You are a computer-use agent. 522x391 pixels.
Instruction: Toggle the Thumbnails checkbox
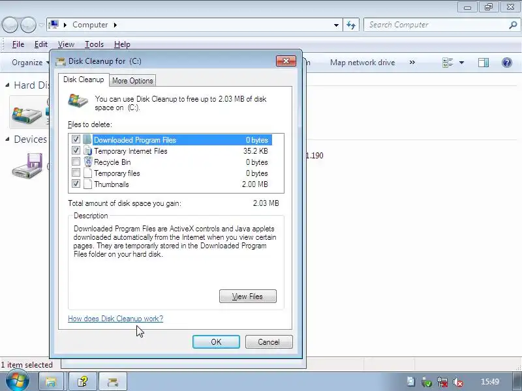[x=76, y=184]
